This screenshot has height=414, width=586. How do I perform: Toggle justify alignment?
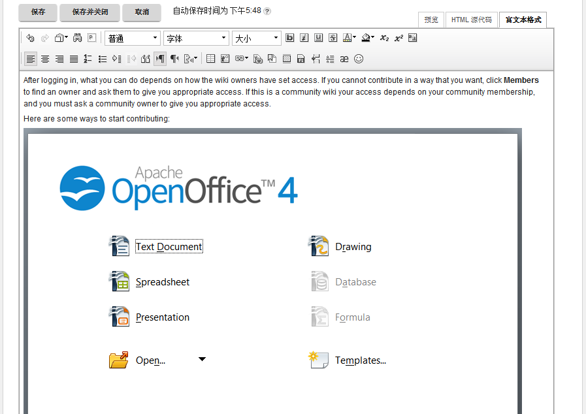[x=74, y=59]
